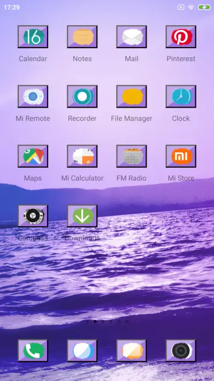Tap the Wi-Fi status icon
The width and height of the screenshot is (214, 381).
point(191,8)
